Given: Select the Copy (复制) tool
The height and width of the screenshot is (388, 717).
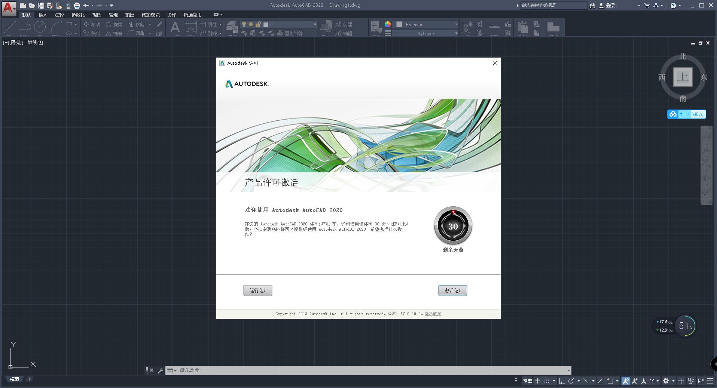Looking at the screenshot, I should pos(92,33).
